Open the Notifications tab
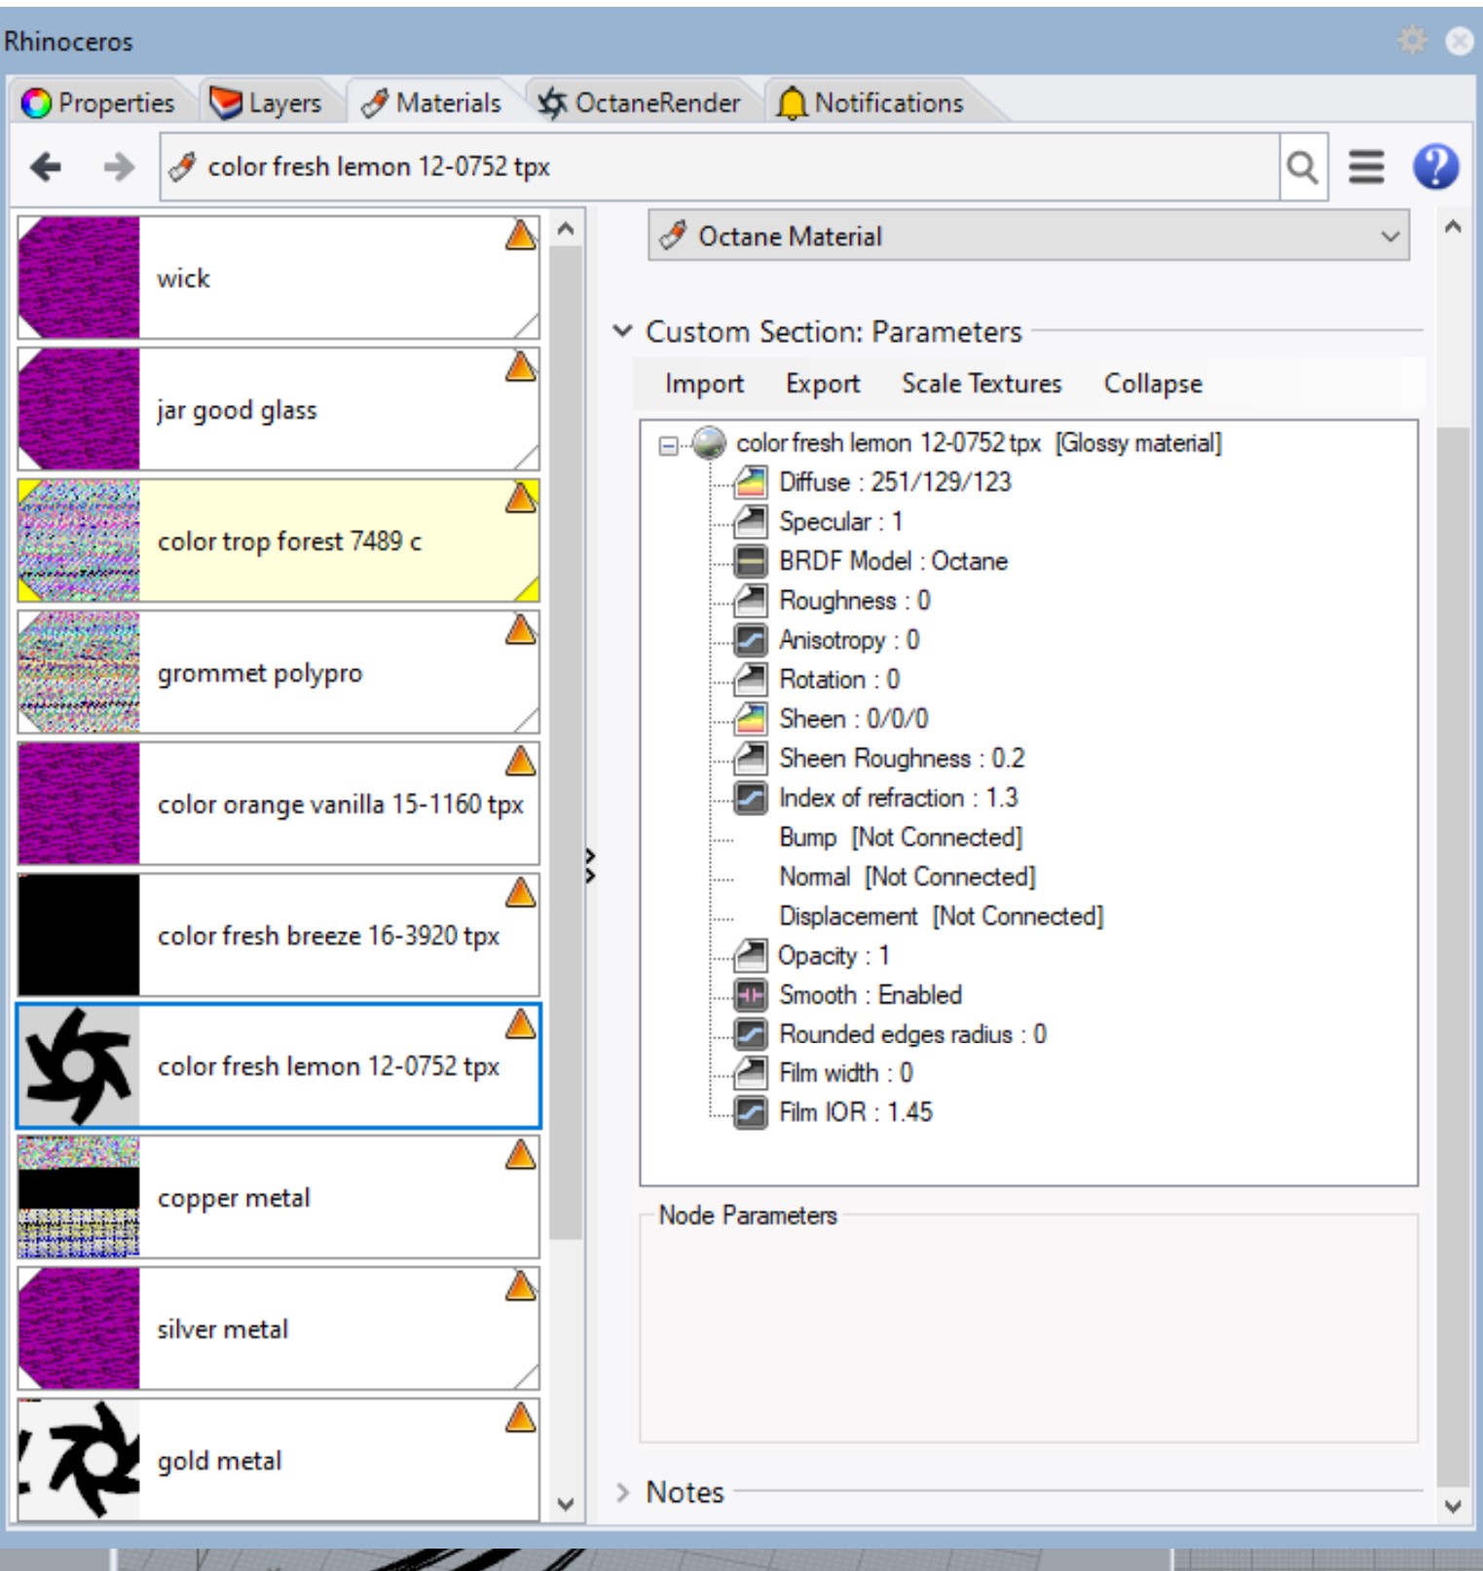Screen dimensions: 1483x1571 [x=871, y=102]
